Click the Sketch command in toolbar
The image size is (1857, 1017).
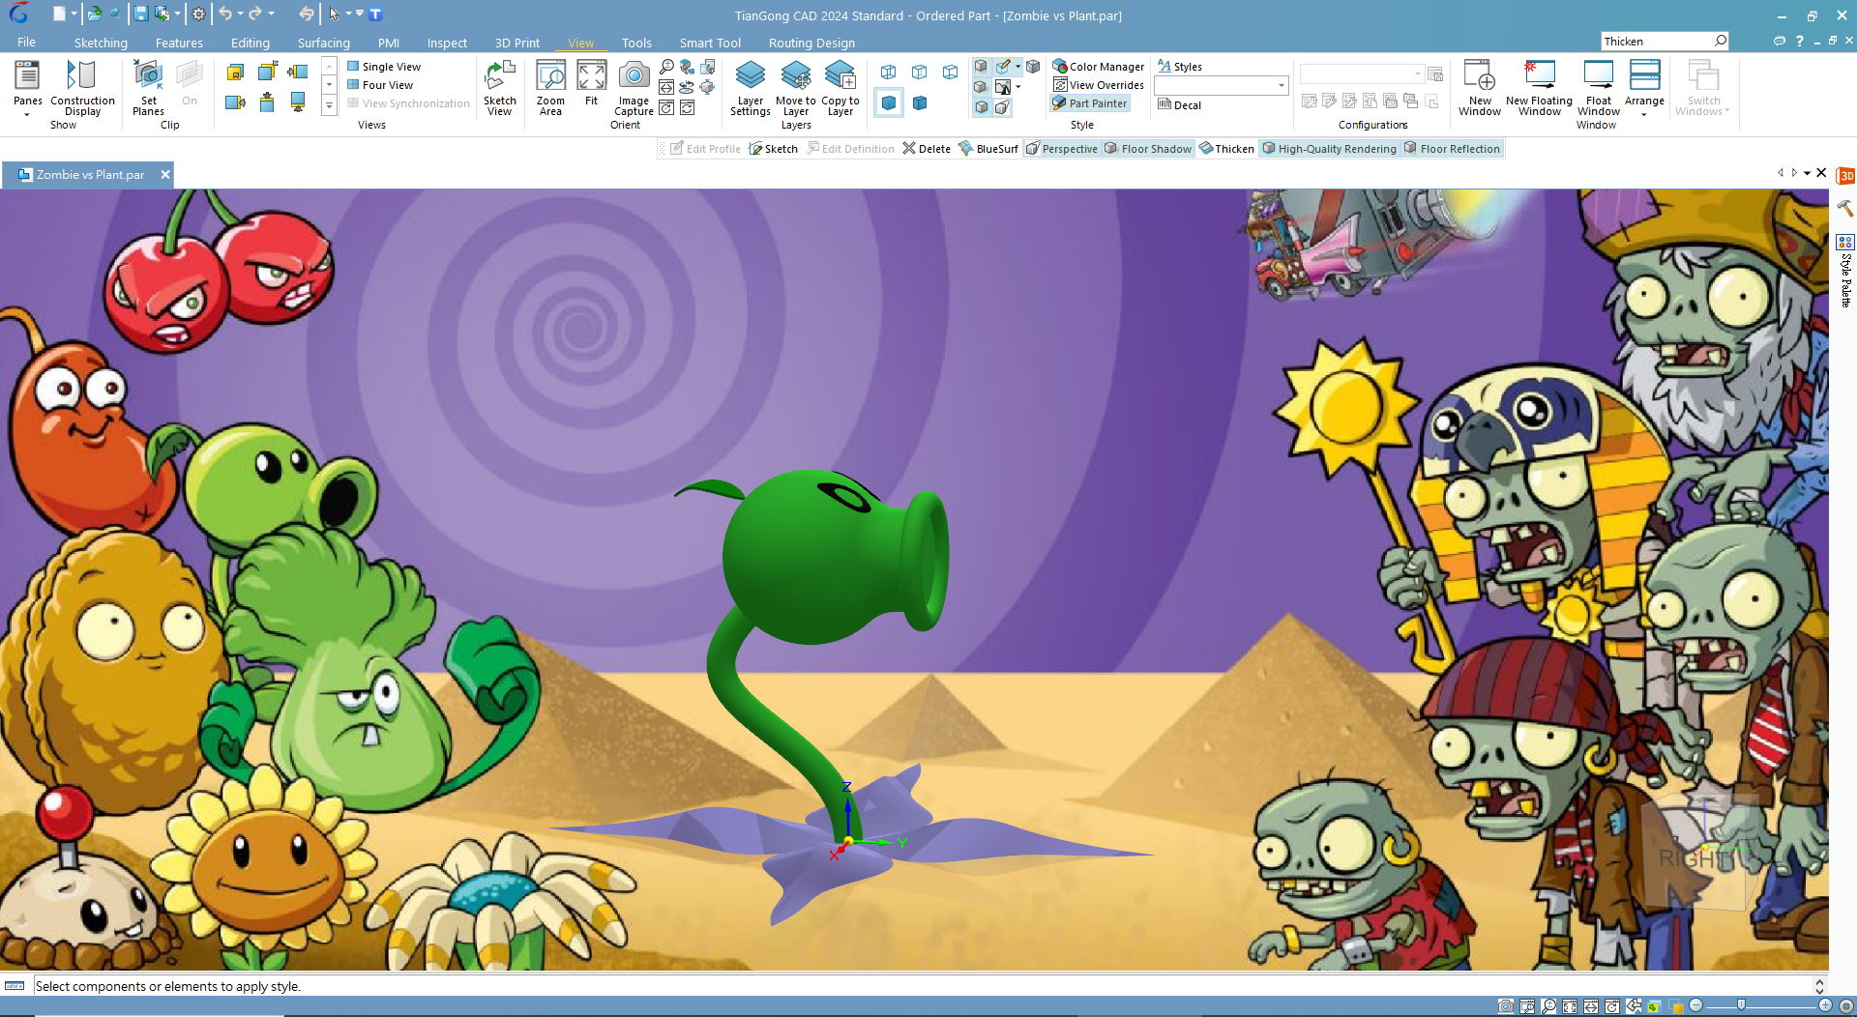773,149
